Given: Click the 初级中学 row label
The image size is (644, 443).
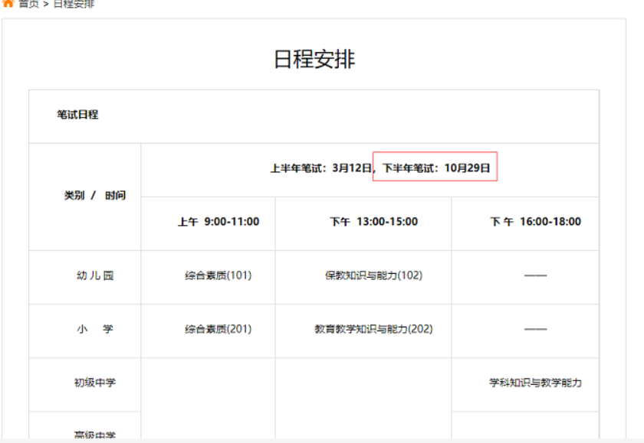Looking at the screenshot, I should [95, 383].
